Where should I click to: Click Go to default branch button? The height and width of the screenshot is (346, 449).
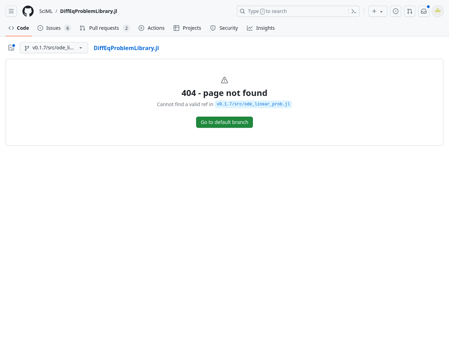(224, 122)
